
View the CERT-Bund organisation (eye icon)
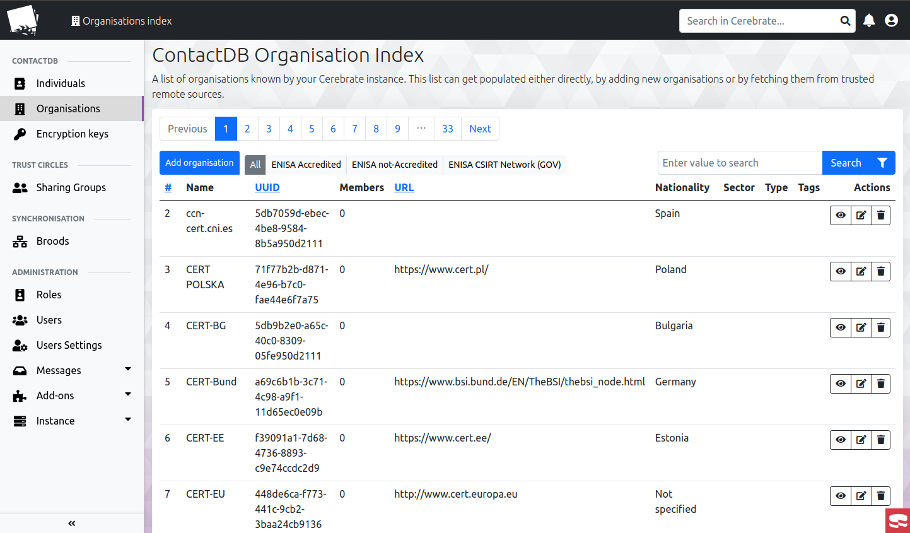coord(841,384)
